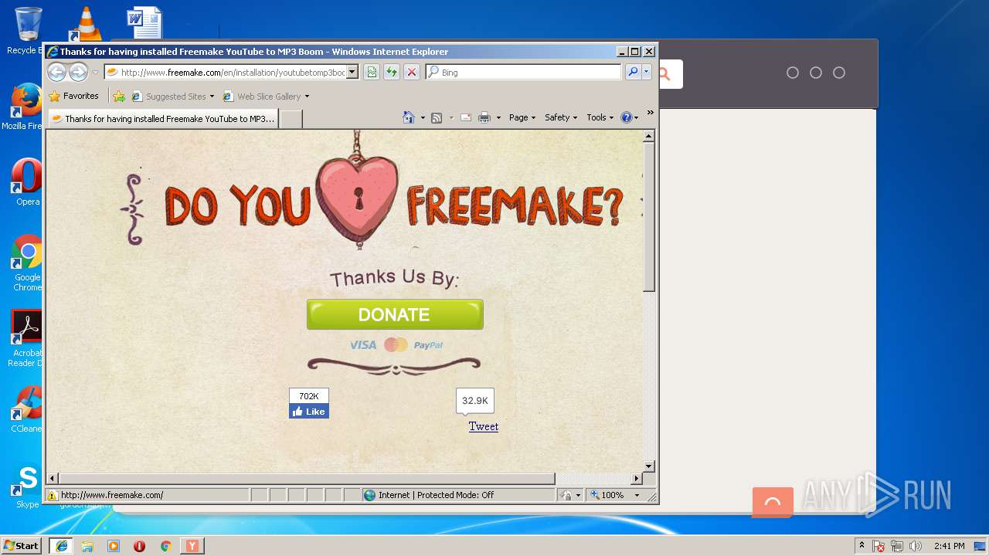Select the CCleaner desktop shortcut
989x556 pixels.
27,409
